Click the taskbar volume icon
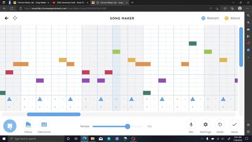 [x=223, y=138]
